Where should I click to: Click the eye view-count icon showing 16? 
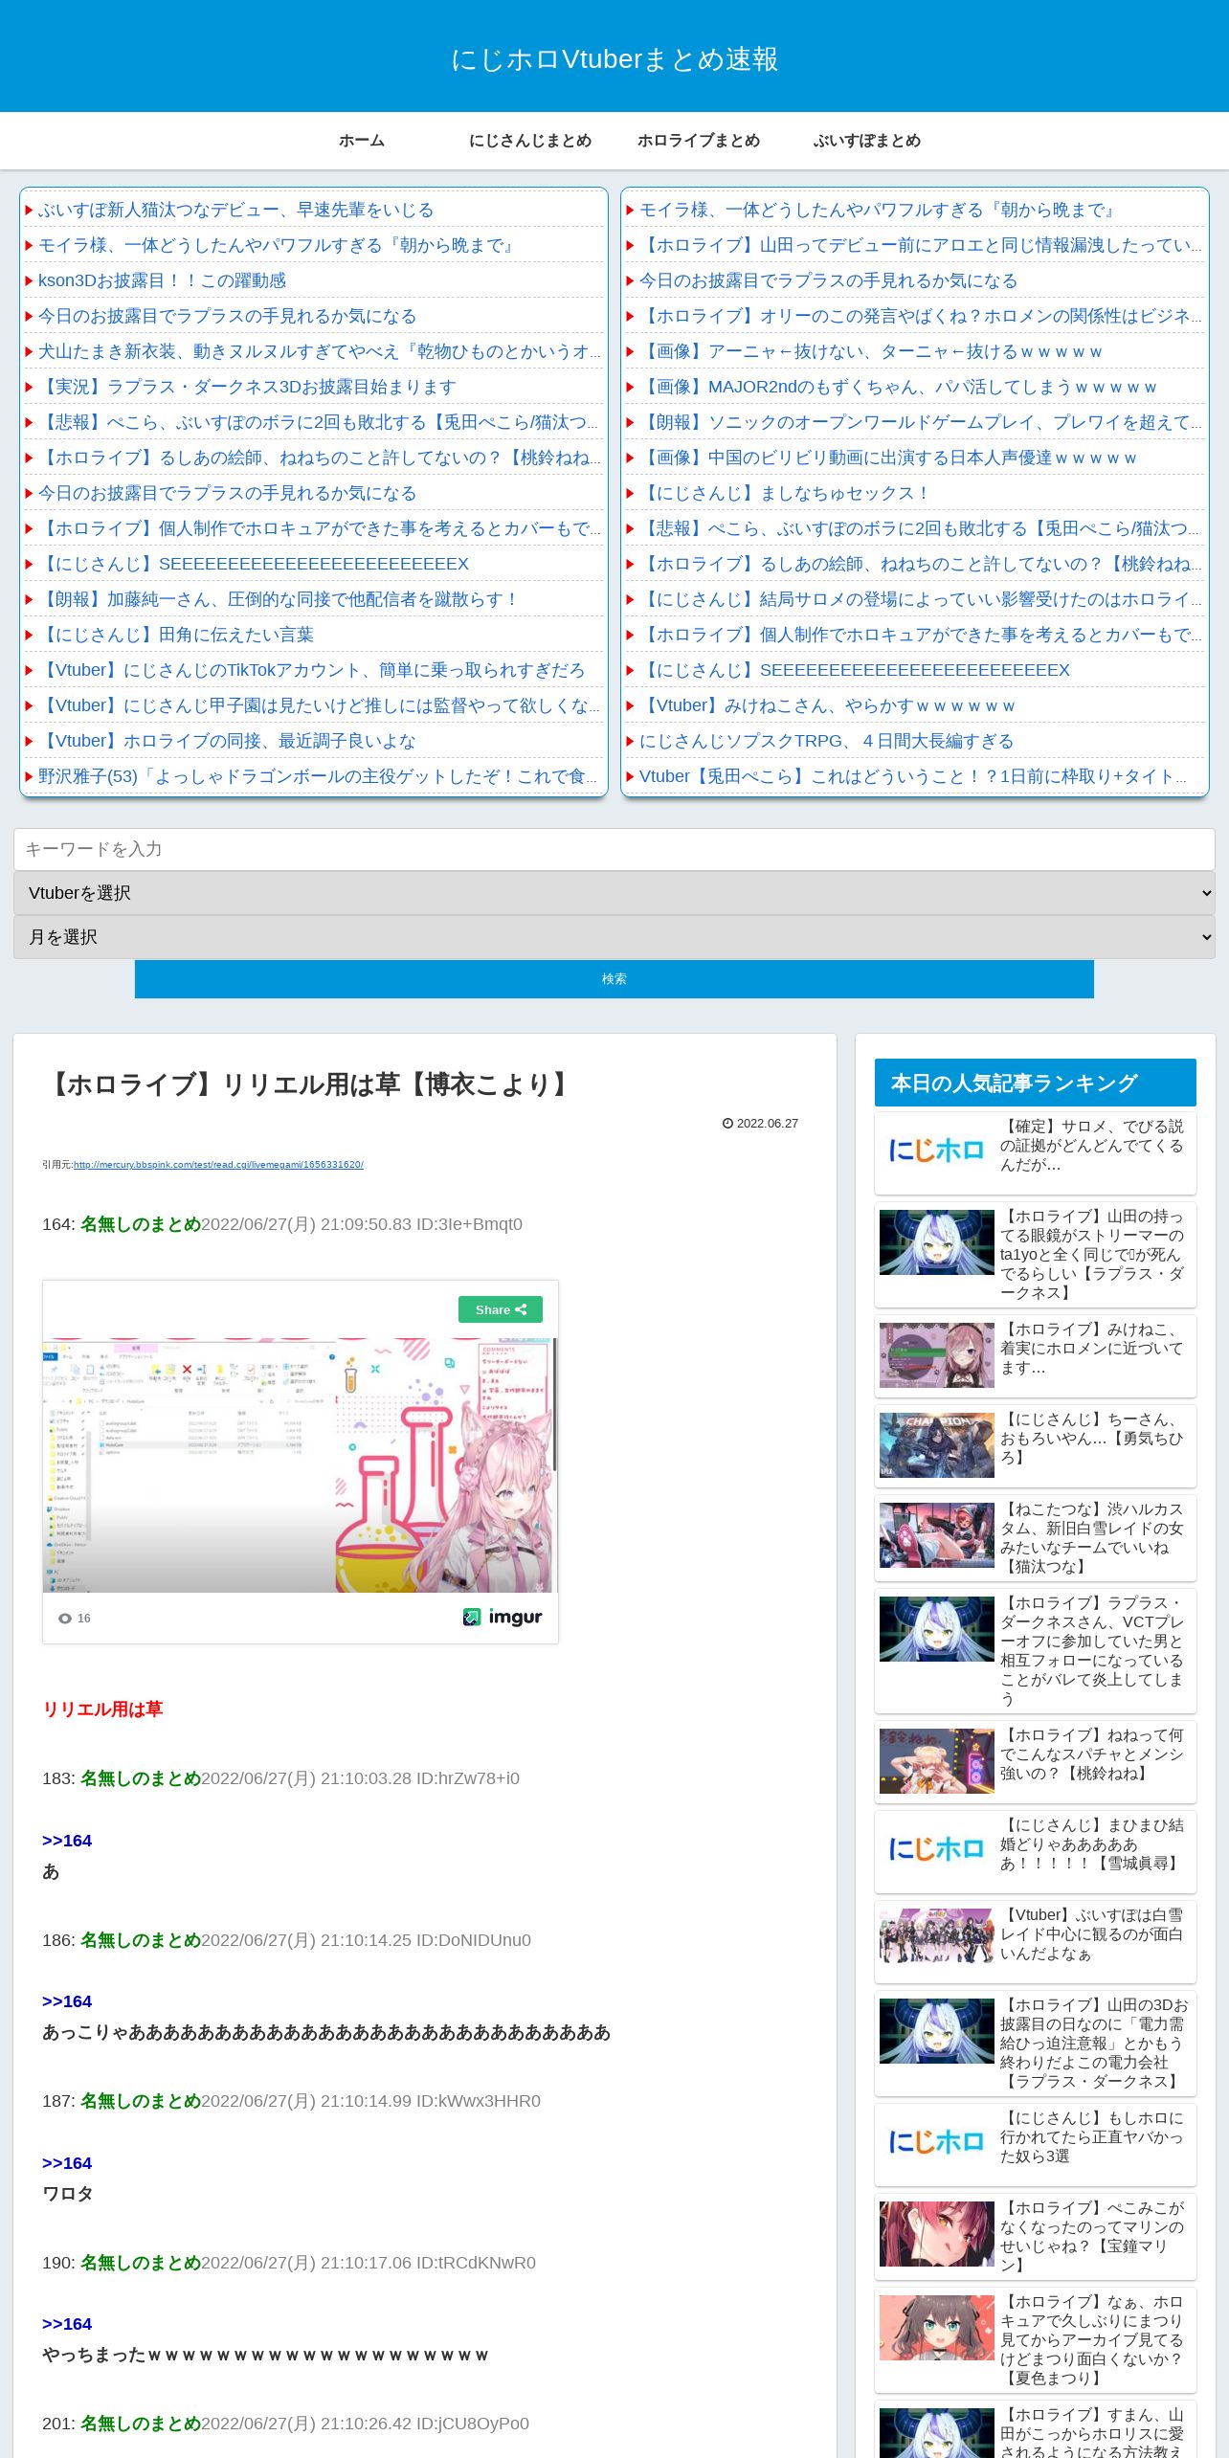click(65, 1619)
